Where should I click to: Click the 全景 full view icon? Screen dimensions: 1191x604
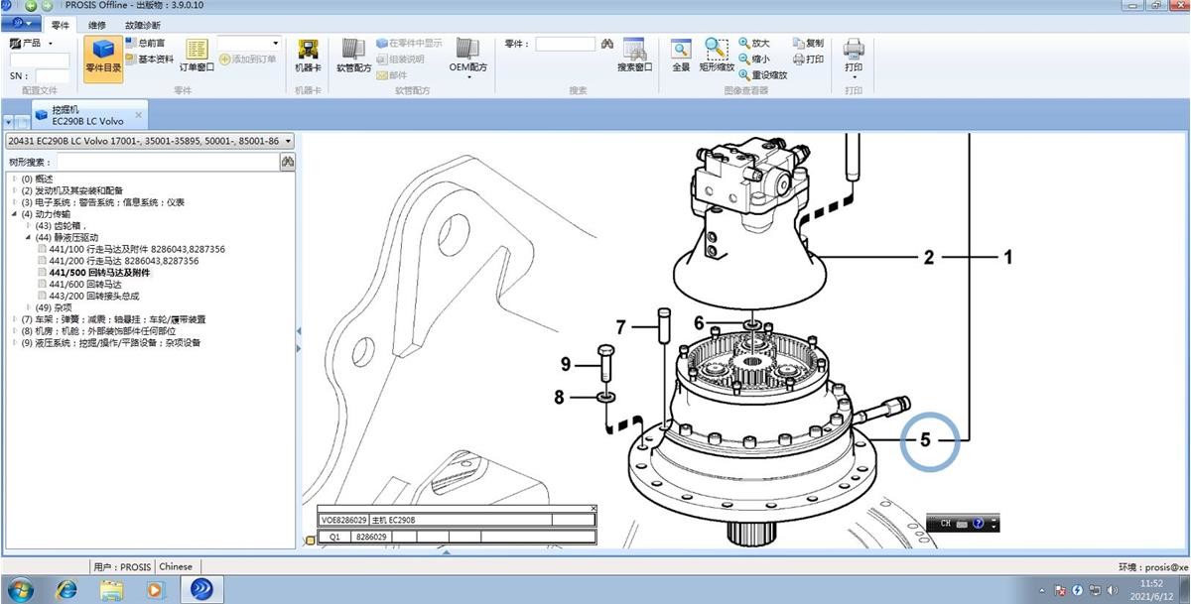tap(681, 56)
